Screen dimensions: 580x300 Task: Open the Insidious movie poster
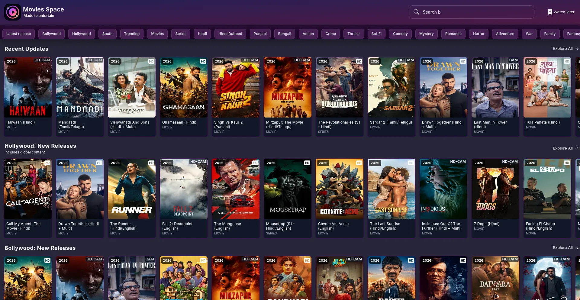coord(443,189)
